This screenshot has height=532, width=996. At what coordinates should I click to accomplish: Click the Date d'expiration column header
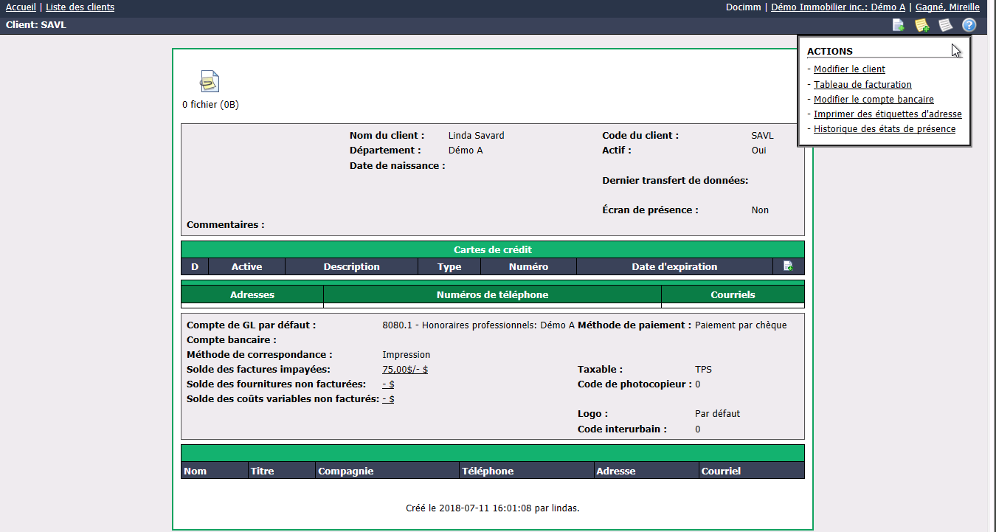point(674,267)
